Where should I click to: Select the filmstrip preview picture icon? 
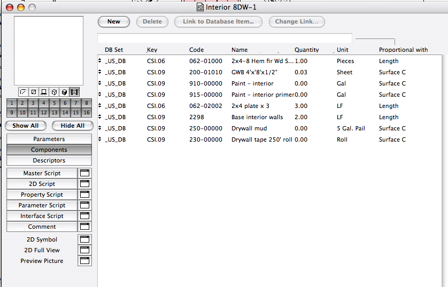pos(74,92)
